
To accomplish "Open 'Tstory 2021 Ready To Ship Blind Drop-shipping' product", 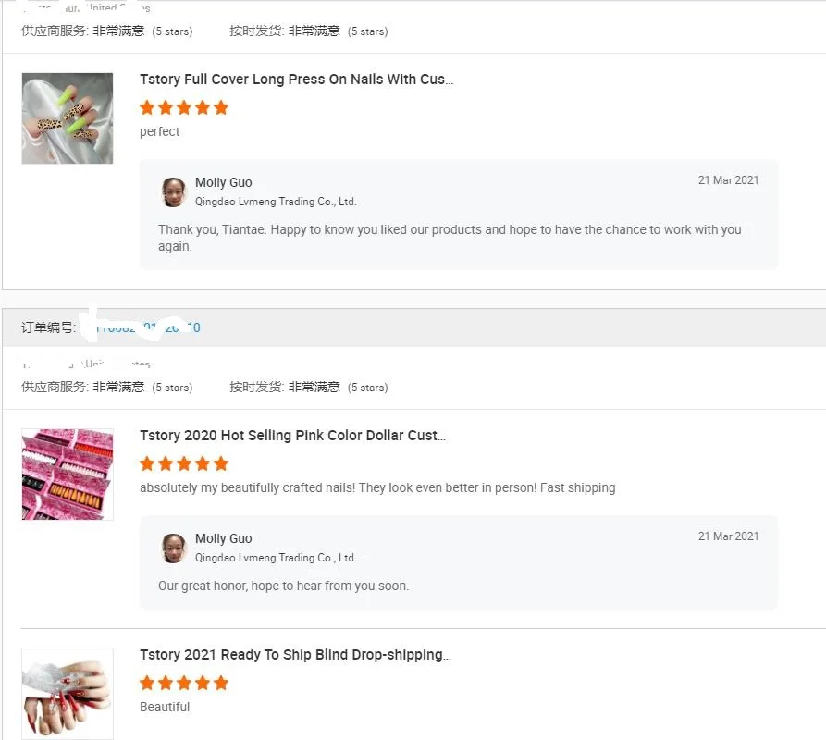I will click(295, 655).
